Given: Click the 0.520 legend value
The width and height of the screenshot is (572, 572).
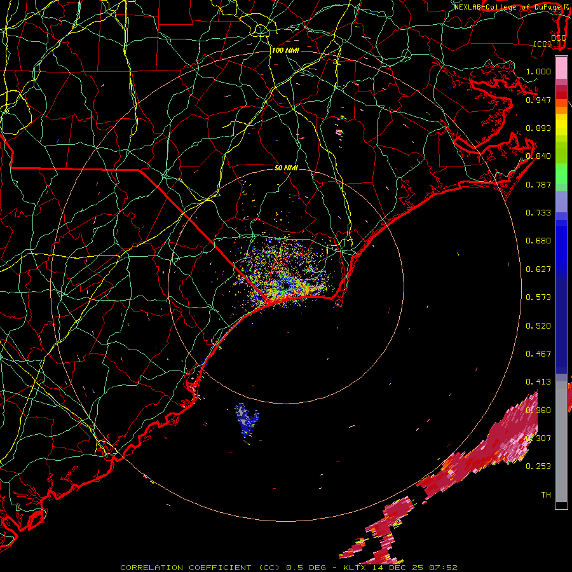Looking at the screenshot, I should tap(538, 325).
